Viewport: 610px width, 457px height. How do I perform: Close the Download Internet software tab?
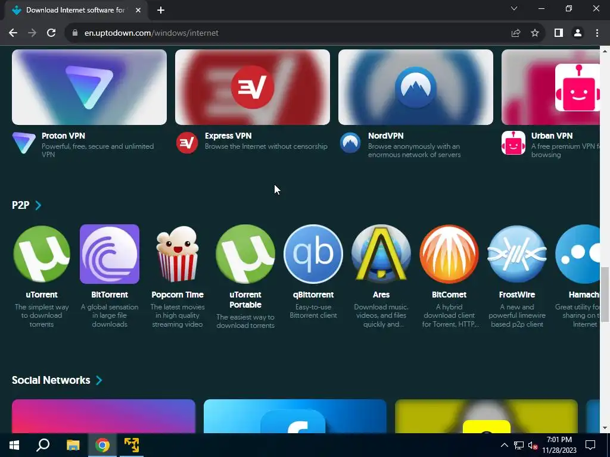click(138, 10)
